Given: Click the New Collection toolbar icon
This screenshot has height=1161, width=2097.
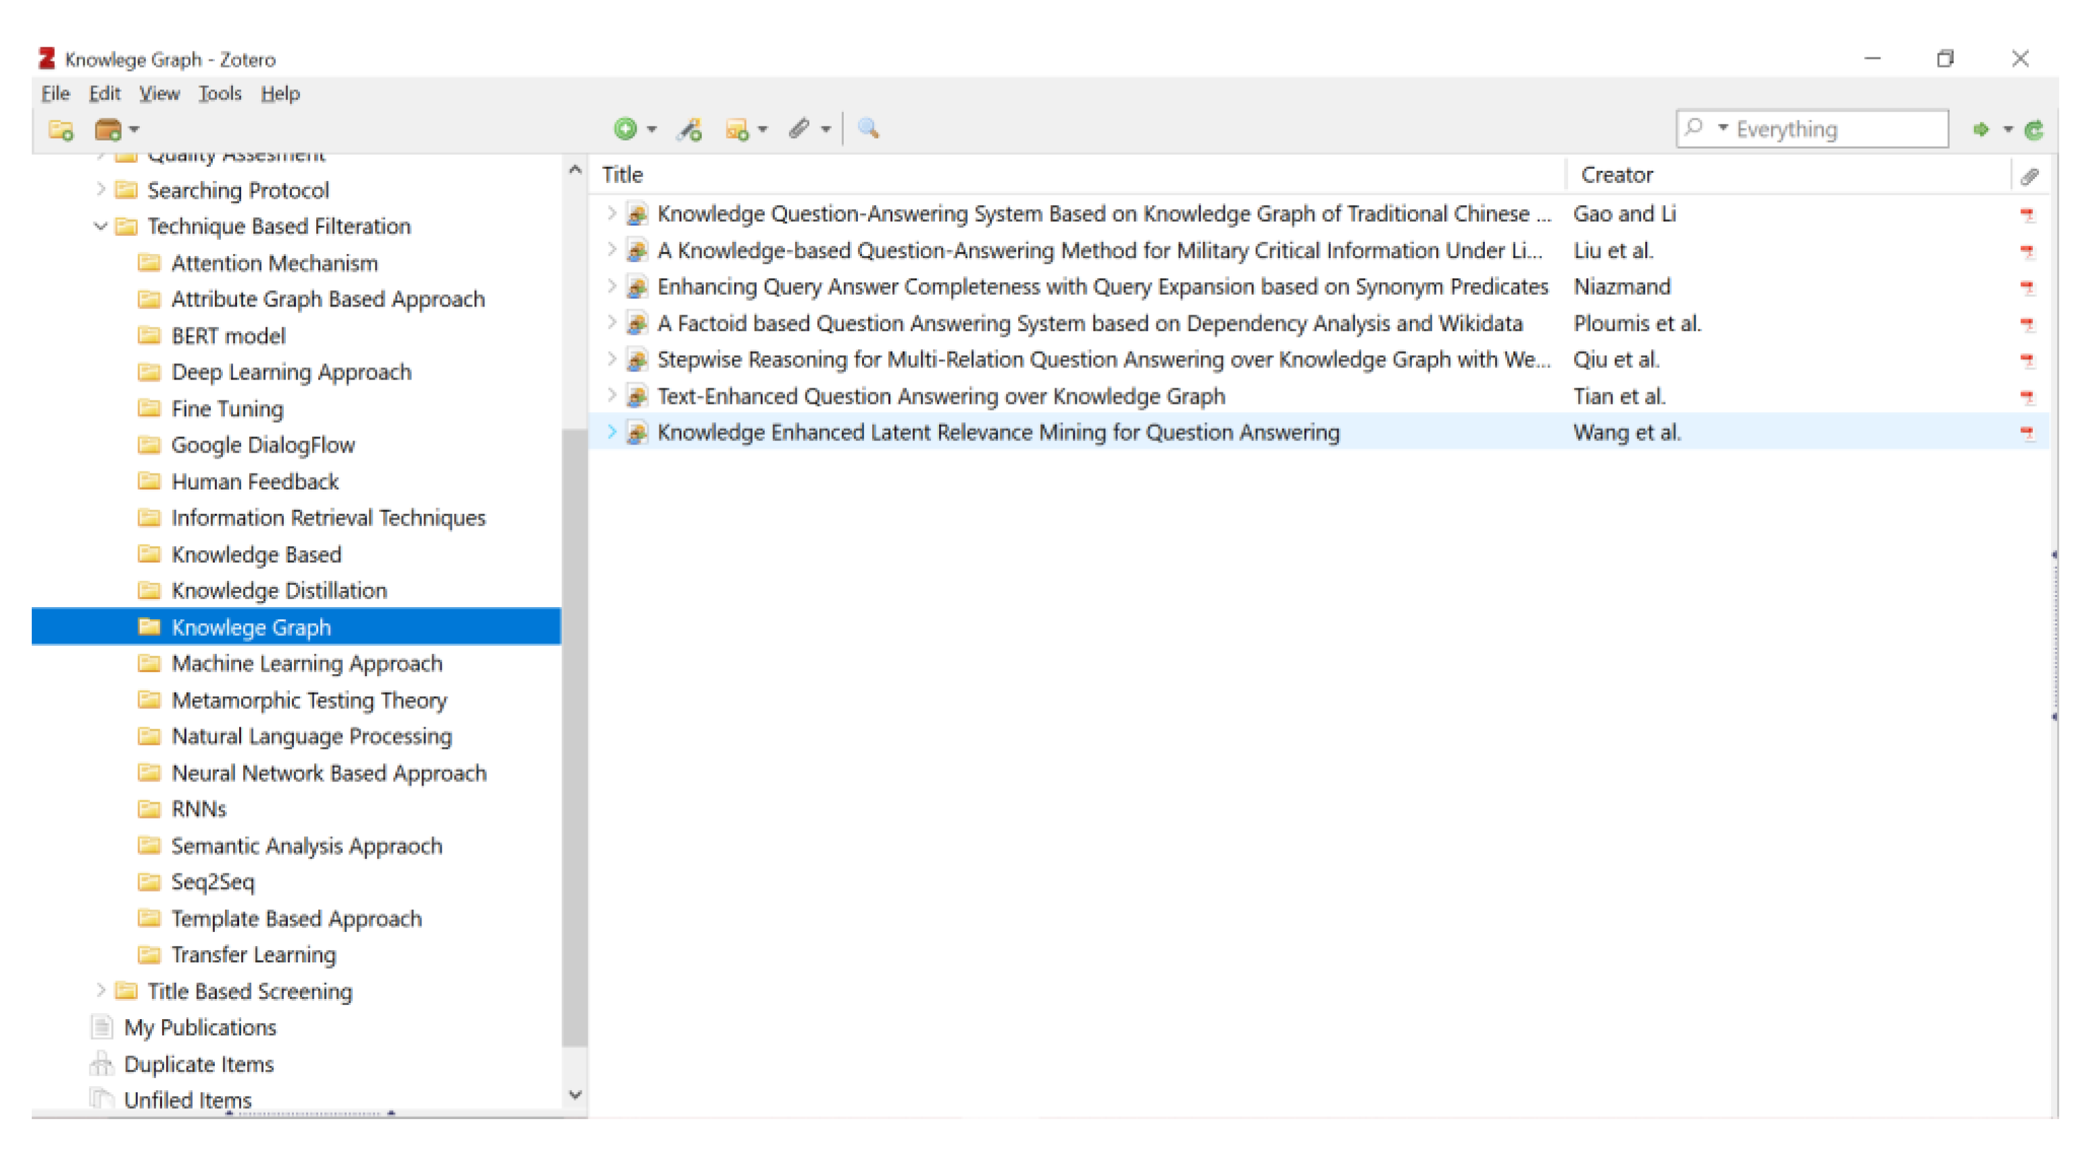Looking at the screenshot, I should coord(61,130).
